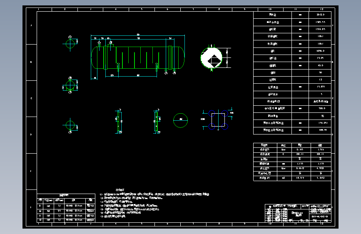Image resolution: width=361 pixels, height=234 pixels.
Task: Click the overall length dimension above exchanger
Action: [x=138, y=35]
